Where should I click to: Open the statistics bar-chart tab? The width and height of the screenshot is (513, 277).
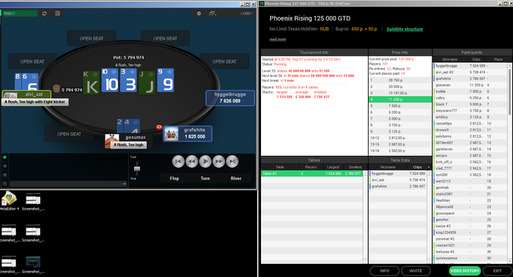[5, 175]
